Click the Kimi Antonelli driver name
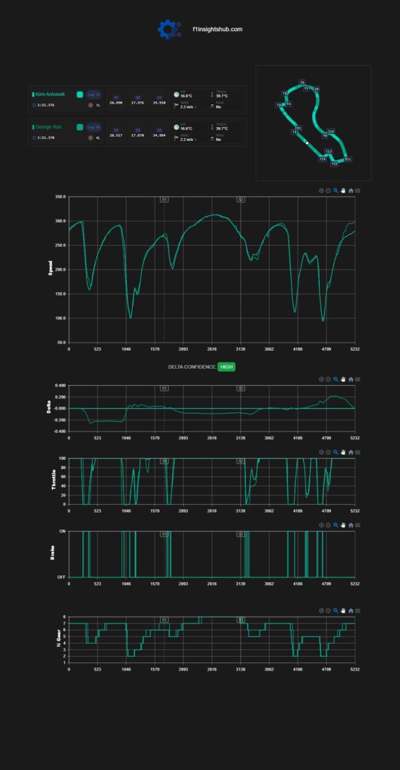 (x=50, y=95)
